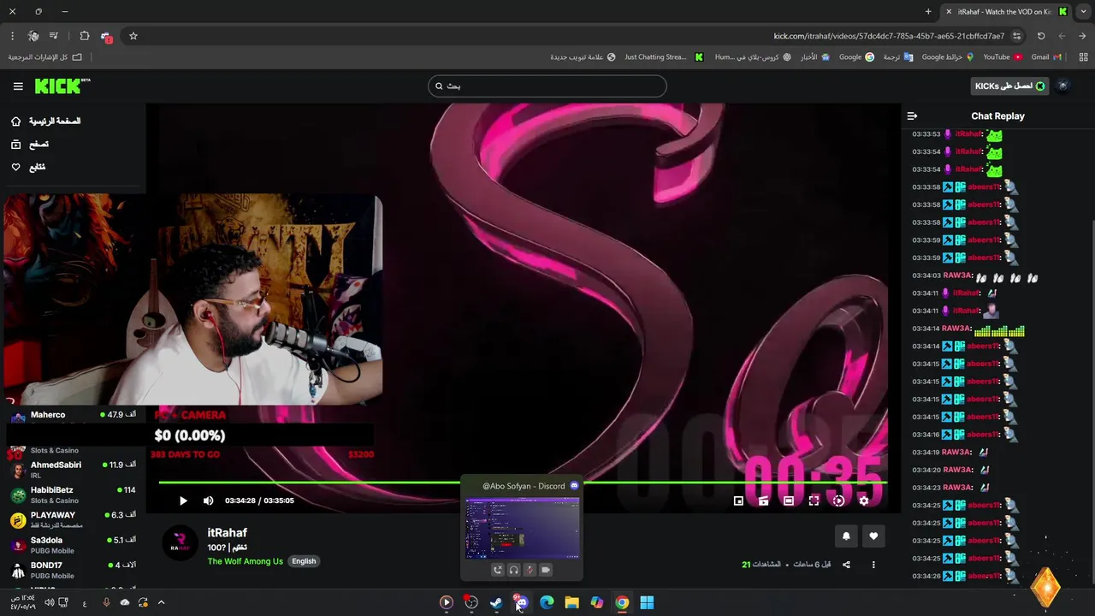Open the Chrome tab search dropdown
Screen dimensions: 1095x616
1083,11
